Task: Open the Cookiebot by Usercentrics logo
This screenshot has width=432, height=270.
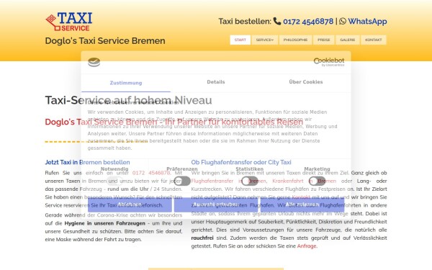Action: click(329, 62)
